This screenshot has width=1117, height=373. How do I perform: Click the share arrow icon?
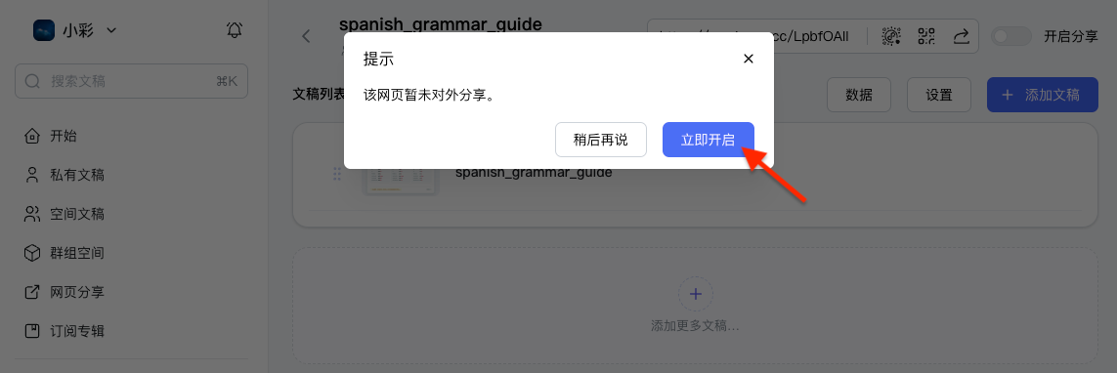click(961, 36)
